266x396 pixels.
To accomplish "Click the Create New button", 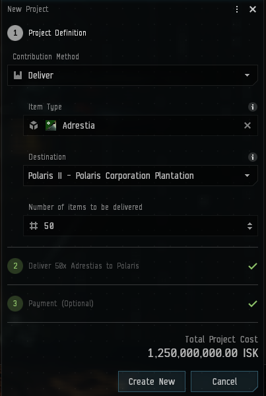I will (x=152, y=381).
